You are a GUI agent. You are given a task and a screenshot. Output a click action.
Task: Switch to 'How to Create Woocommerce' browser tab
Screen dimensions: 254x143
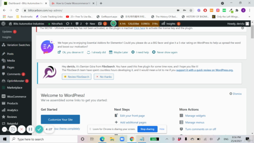point(73,3)
